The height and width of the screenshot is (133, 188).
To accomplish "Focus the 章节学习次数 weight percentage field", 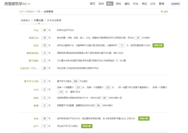I will point(44,81).
